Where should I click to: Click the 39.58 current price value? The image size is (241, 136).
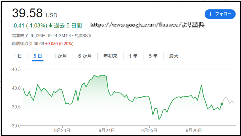[27, 14]
